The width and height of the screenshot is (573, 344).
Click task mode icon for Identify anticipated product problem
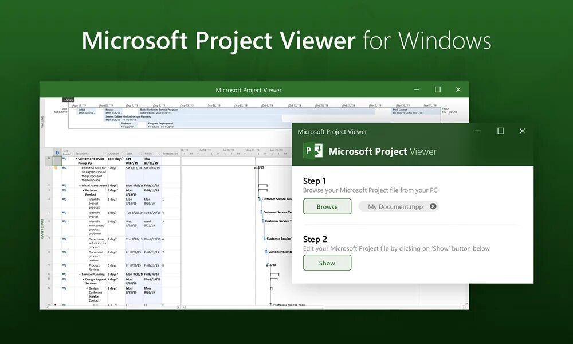[x=64, y=221]
